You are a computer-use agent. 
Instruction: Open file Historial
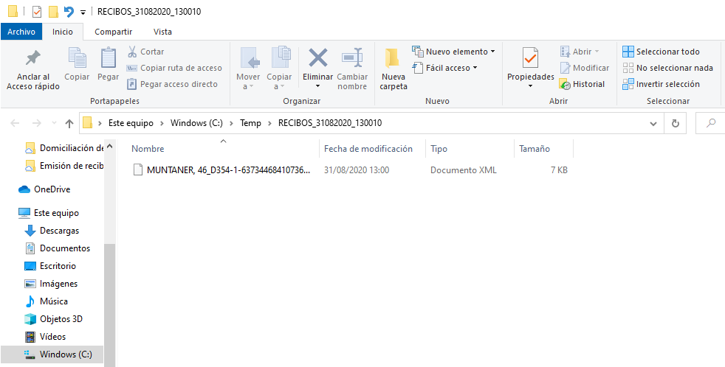[582, 84]
